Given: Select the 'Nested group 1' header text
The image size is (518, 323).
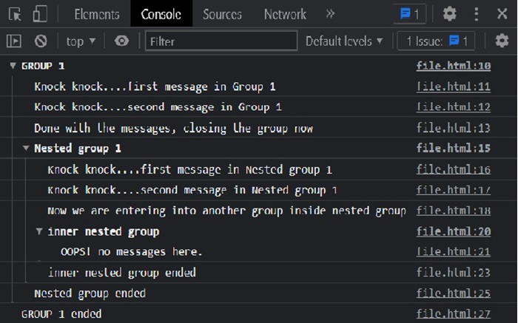Looking at the screenshot, I should click(78, 149).
